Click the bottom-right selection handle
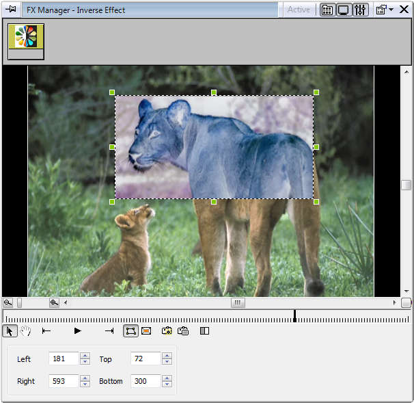 click(x=316, y=202)
